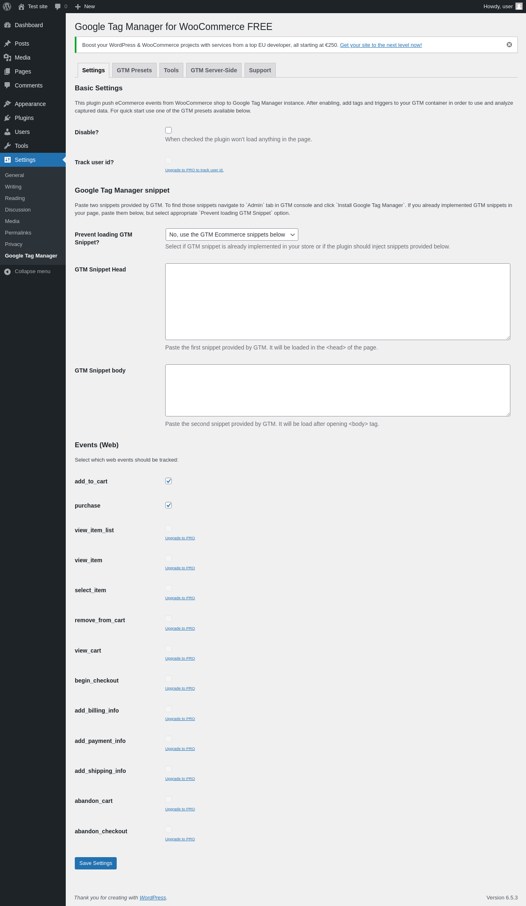Image resolution: width=526 pixels, height=906 pixels.
Task: Click Upgrade to PRO under add_payment_info
Action: tap(180, 749)
